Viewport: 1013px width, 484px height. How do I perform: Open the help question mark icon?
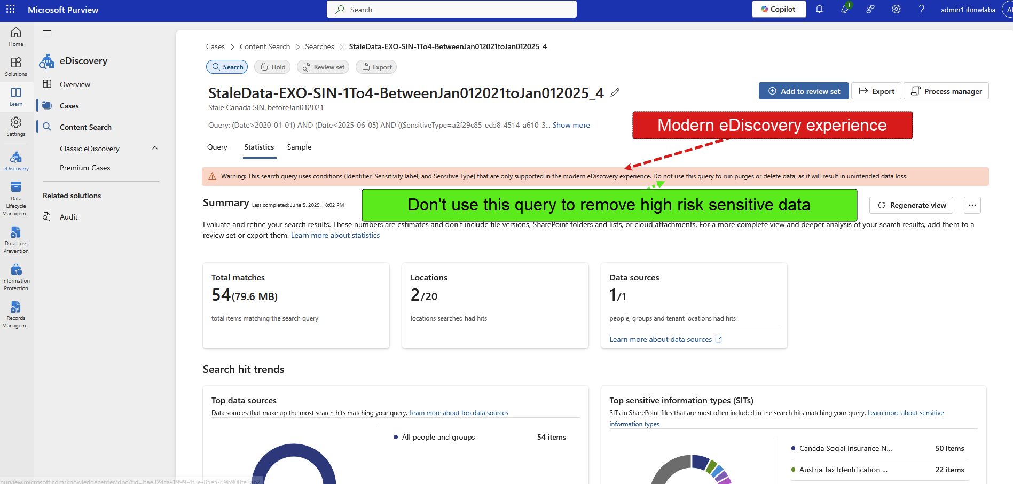pos(922,9)
